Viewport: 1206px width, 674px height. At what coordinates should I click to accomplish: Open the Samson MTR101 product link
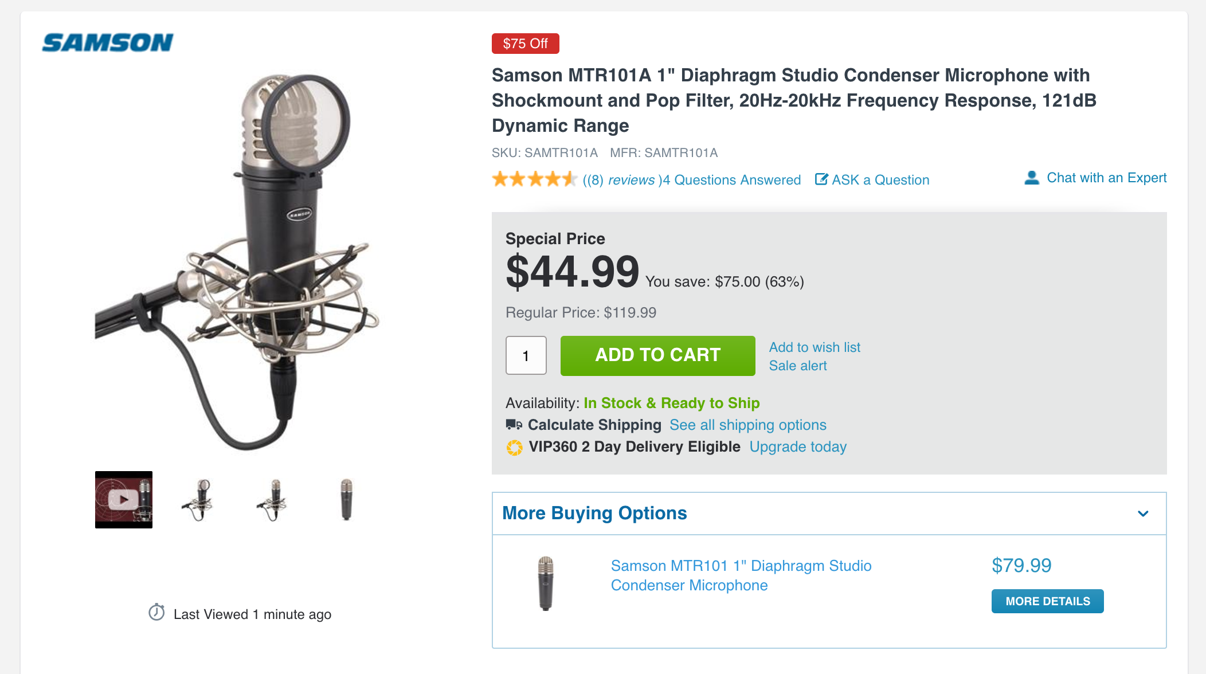click(x=741, y=575)
